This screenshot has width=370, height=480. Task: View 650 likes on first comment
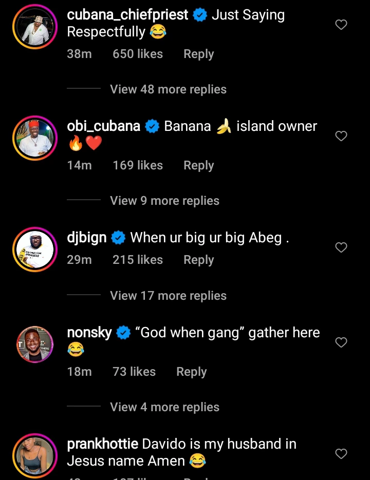pyautogui.click(x=138, y=54)
